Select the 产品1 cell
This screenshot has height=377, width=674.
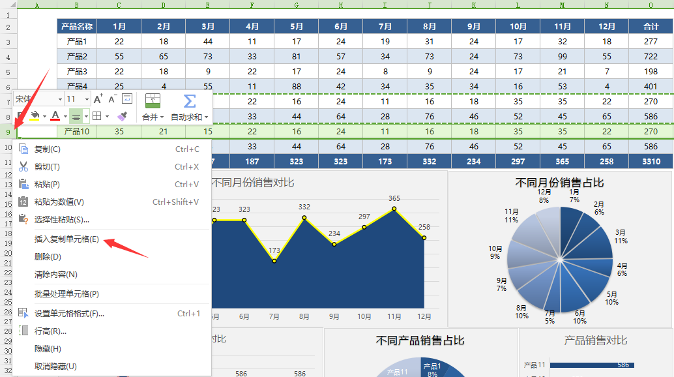[77, 42]
